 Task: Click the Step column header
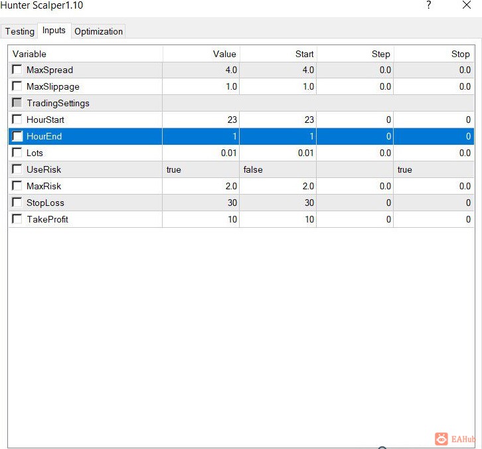355,54
